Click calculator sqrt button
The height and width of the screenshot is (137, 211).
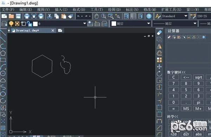coord(199,77)
